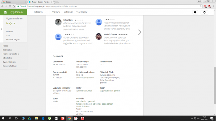Collapse the left sidebar arrow

click(2, 29)
